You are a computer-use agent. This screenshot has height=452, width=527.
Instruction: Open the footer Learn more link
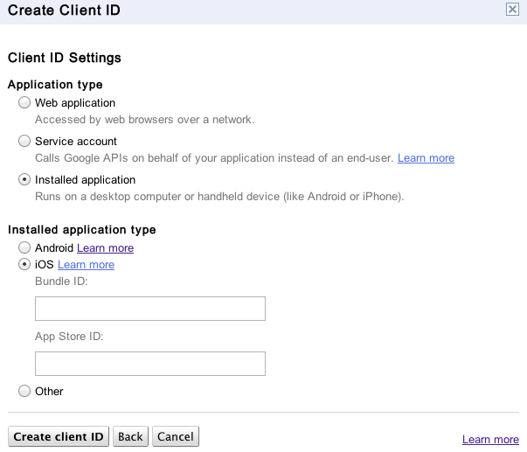490,439
